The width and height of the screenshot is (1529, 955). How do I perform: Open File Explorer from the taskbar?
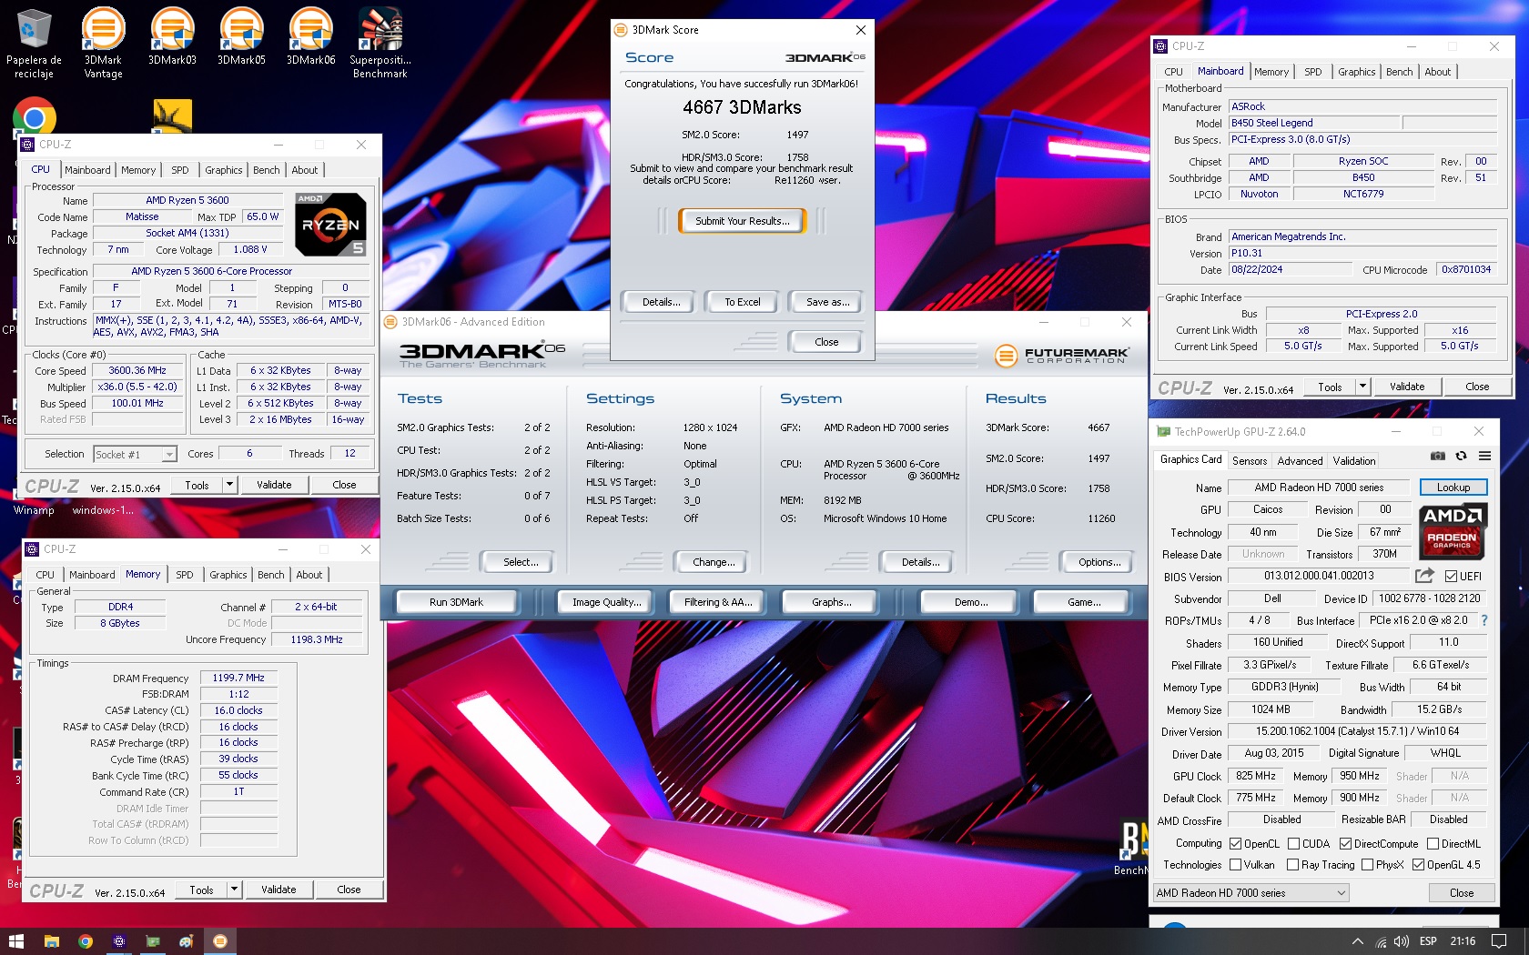(51, 941)
